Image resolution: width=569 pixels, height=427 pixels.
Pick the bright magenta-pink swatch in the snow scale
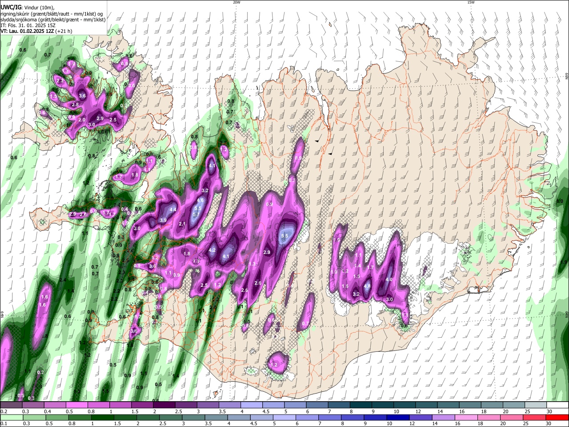76,405
